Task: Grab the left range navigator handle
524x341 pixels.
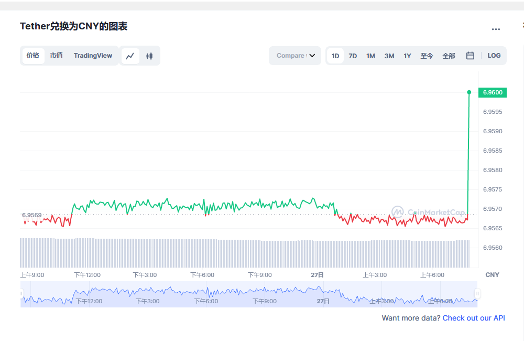Action: [x=21, y=294]
